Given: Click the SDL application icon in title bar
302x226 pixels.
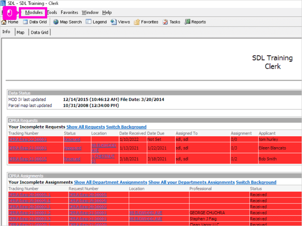Looking at the screenshot, I should click(3, 3).
